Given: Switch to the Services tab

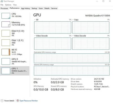Looking at the screenshot, I should [x=54, y=8].
